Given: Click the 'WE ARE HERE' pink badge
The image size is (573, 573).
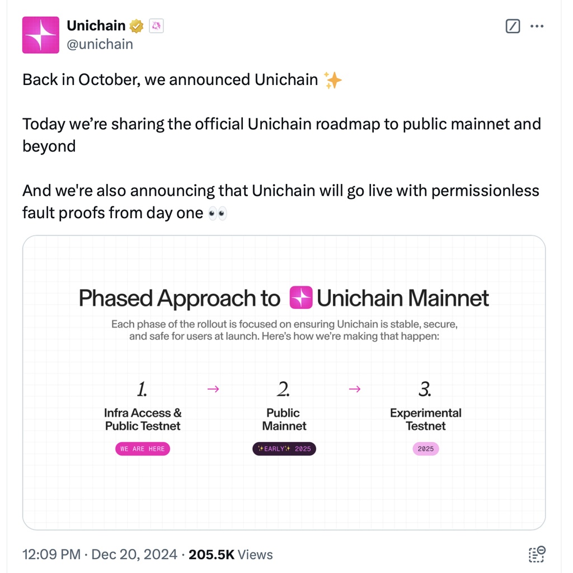Looking at the screenshot, I should pos(142,449).
